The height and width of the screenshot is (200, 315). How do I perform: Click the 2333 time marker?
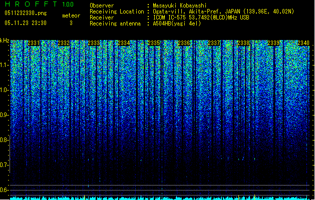[x=94, y=43]
